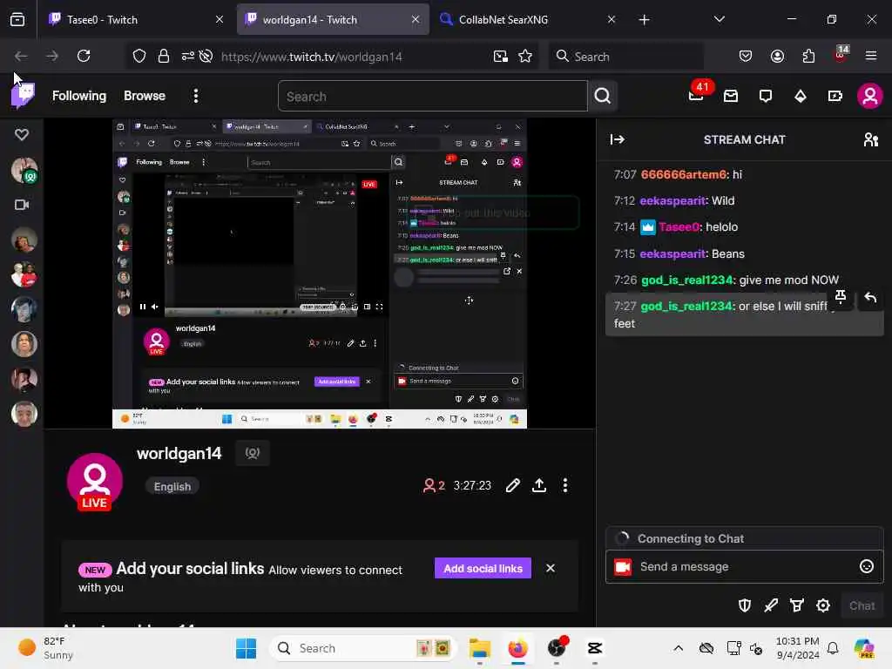Bookmark this page with star icon
The width and height of the screenshot is (892, 669).
click(x=525, y=57)
